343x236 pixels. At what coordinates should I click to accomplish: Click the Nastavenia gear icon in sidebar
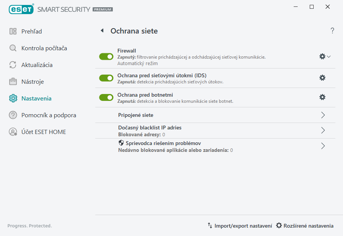tap(13, 98)
